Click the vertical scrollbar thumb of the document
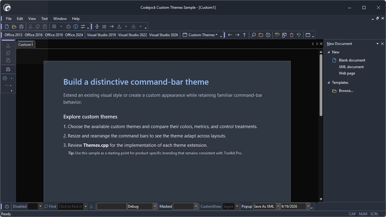 pos(321,85)
